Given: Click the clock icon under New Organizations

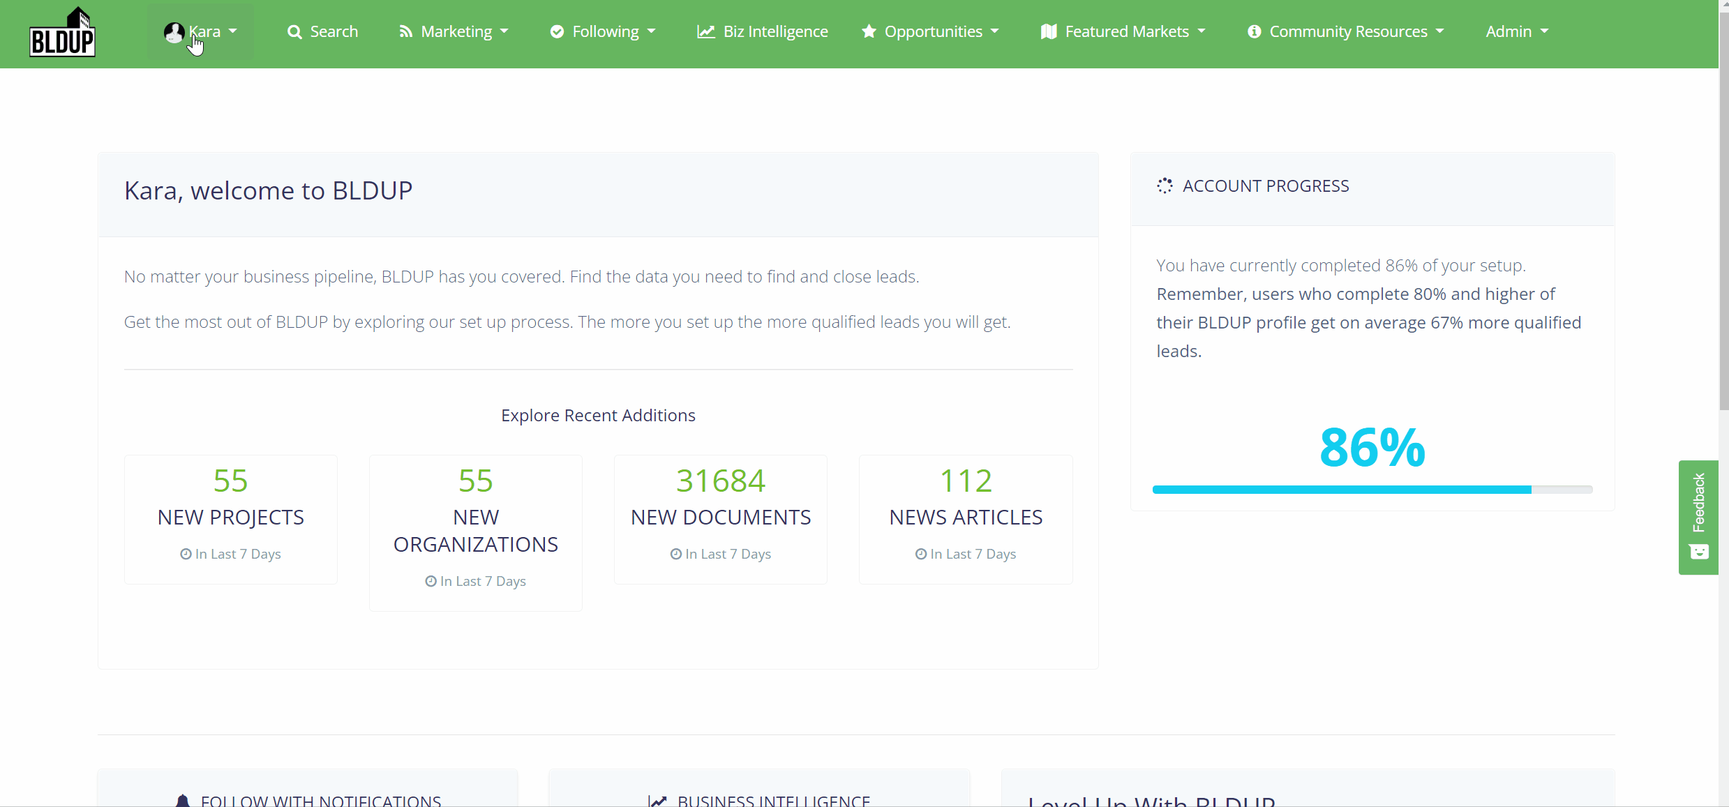Looking at the screenshot, I should (431, 581).
